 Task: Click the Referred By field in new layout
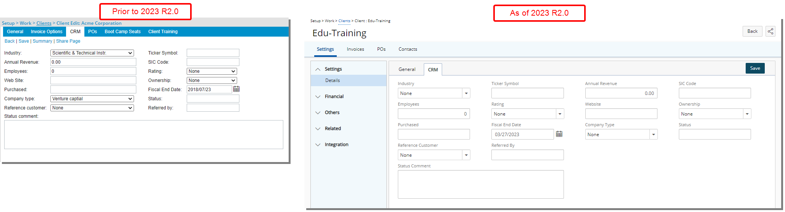point(528,155)
